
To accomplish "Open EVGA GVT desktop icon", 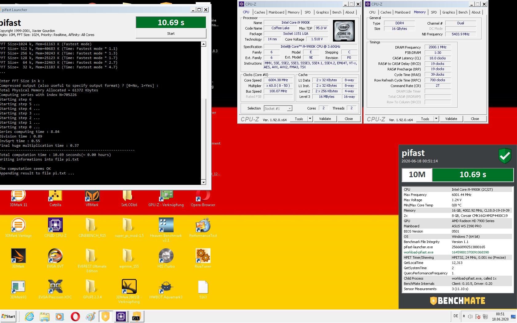I will (55, 258).
